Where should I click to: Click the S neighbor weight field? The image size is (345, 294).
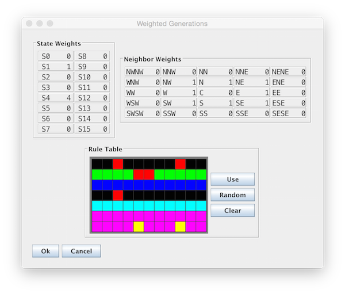point(216,103)
